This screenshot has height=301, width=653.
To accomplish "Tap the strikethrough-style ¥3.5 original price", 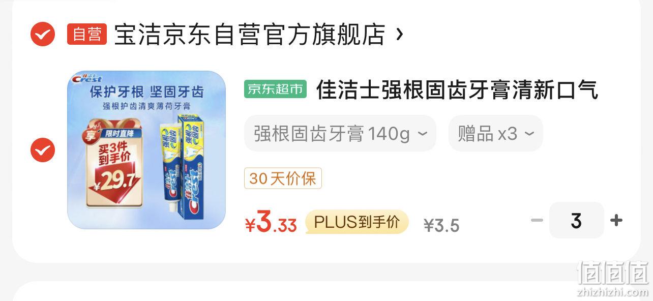I will tap(441, 225).
